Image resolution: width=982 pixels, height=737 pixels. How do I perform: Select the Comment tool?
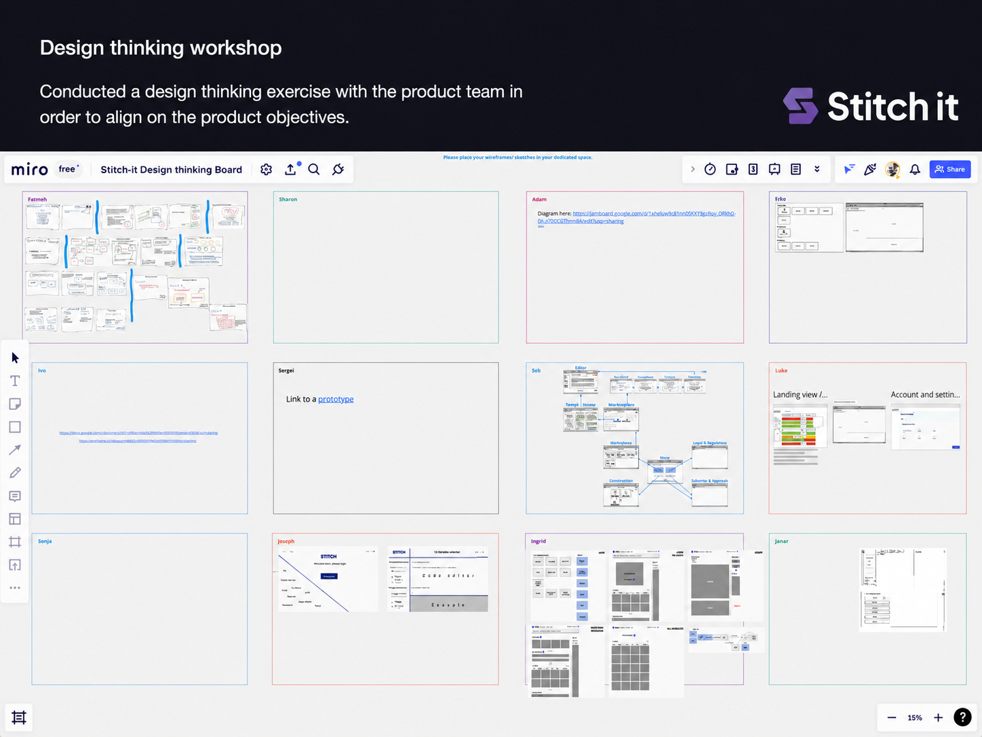[x=15, y=496]
